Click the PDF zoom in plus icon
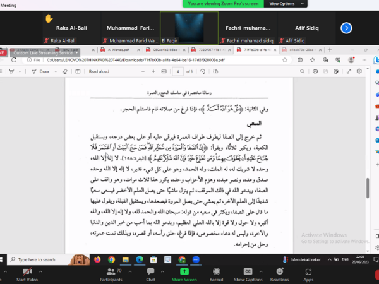This screenshot has height=284, width=379. point(153,71)
